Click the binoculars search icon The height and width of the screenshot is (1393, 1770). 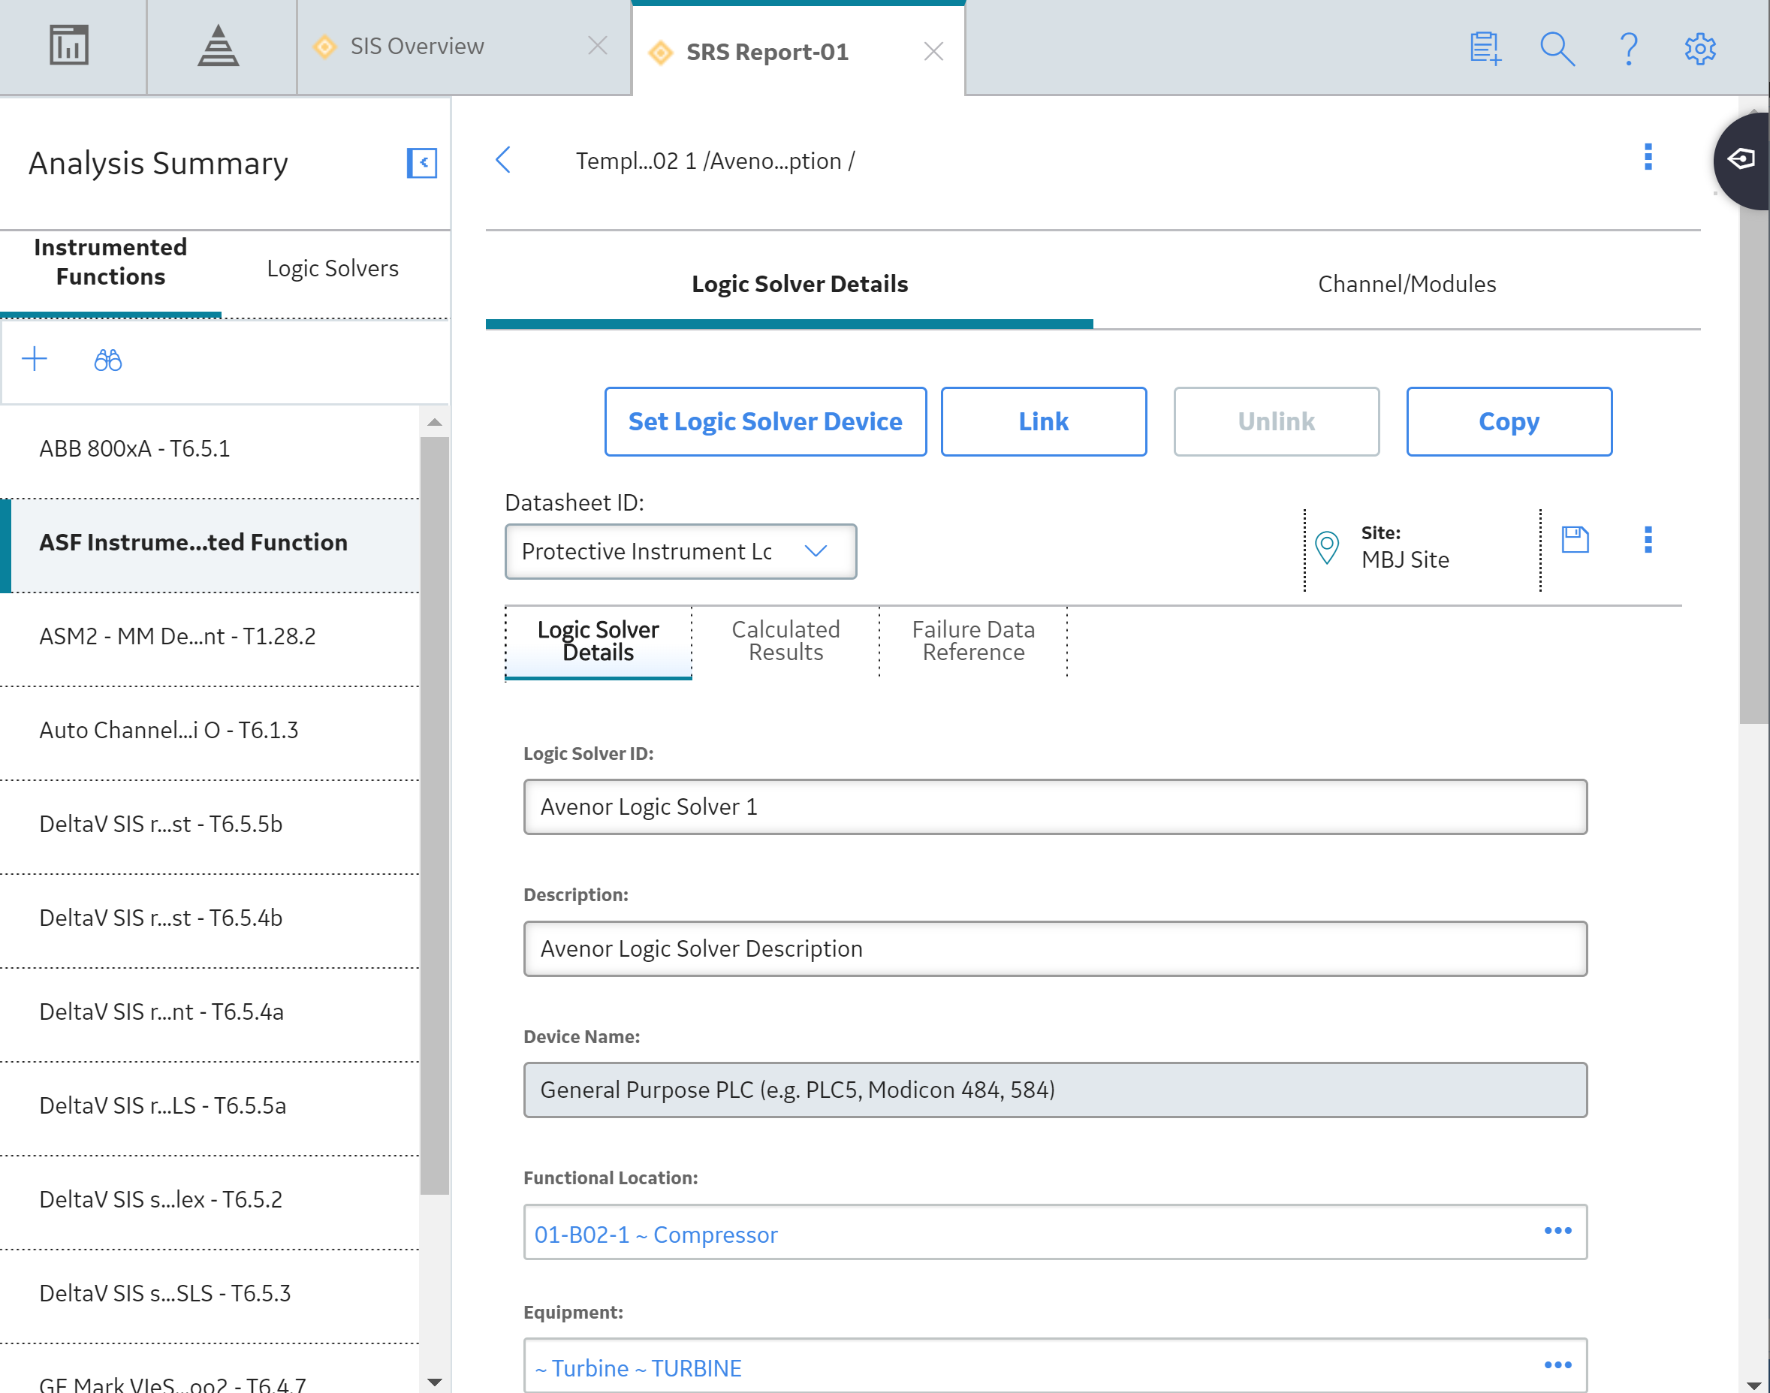[107, 360]
